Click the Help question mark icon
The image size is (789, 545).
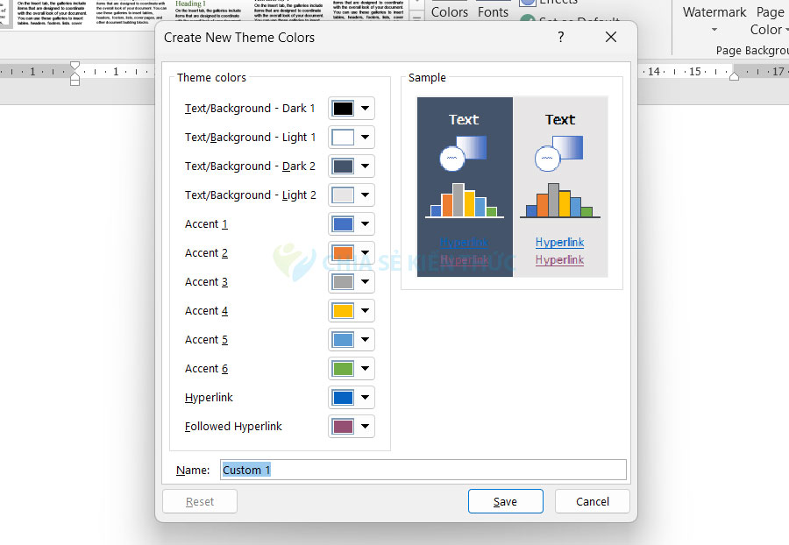[x=561, y=37]
